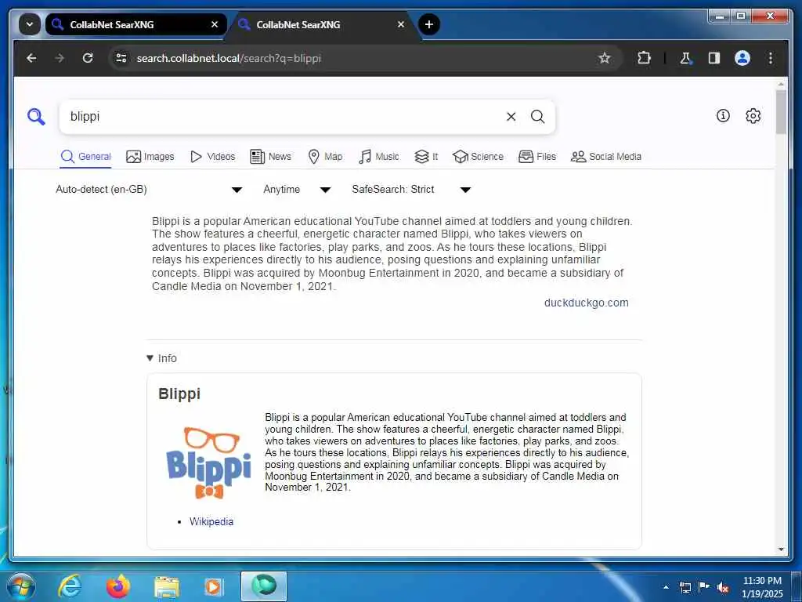
Task: Switch to the Files category
Action: [537, 157]
